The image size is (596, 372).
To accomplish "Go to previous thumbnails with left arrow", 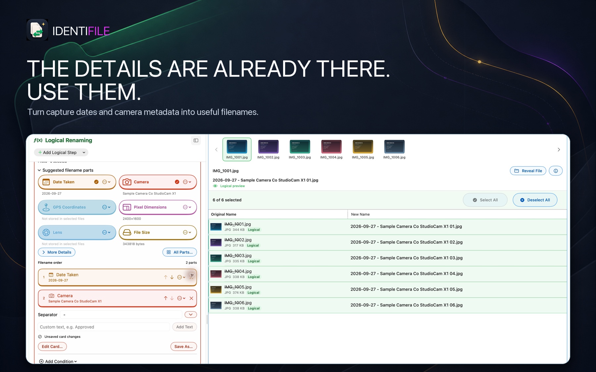I will [217, 150].
